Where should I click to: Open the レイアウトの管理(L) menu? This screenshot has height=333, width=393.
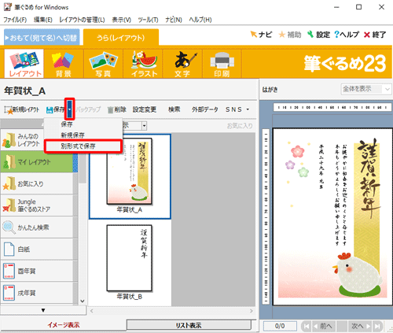[82, 20]
